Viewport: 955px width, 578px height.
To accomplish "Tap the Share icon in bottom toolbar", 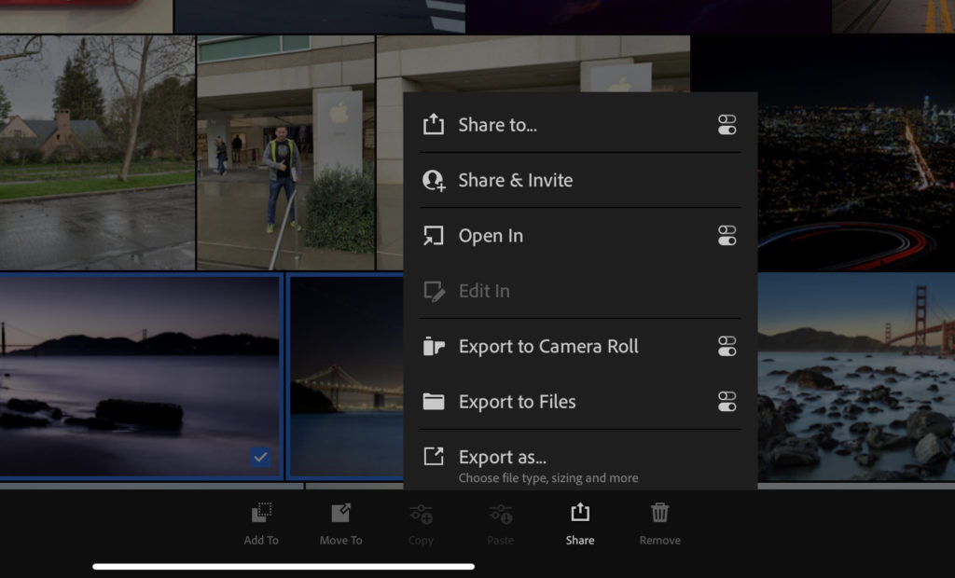I will pyautogui.click(x=579, y=513).
